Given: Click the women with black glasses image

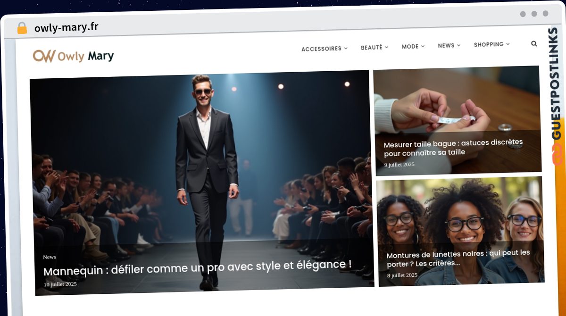Looking at the screenshot, I should [460, 231].
